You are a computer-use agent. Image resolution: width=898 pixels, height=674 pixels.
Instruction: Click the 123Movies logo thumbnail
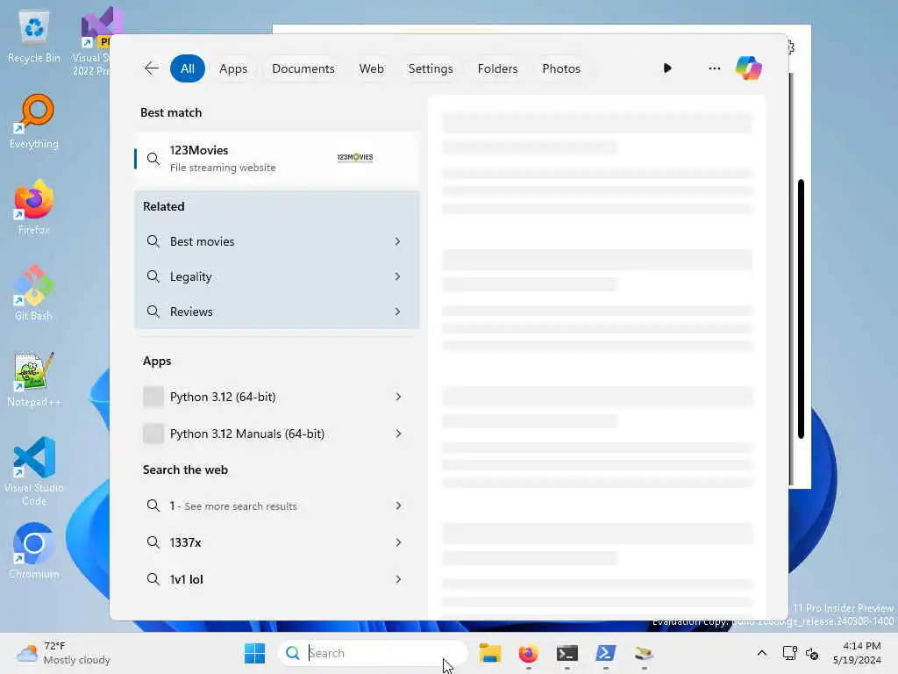[355, 158]
